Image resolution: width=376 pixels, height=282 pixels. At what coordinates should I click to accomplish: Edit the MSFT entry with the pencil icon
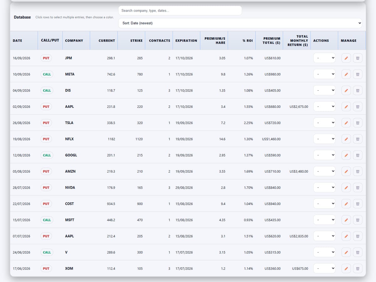pyautogui.click(x=346, y=220)
